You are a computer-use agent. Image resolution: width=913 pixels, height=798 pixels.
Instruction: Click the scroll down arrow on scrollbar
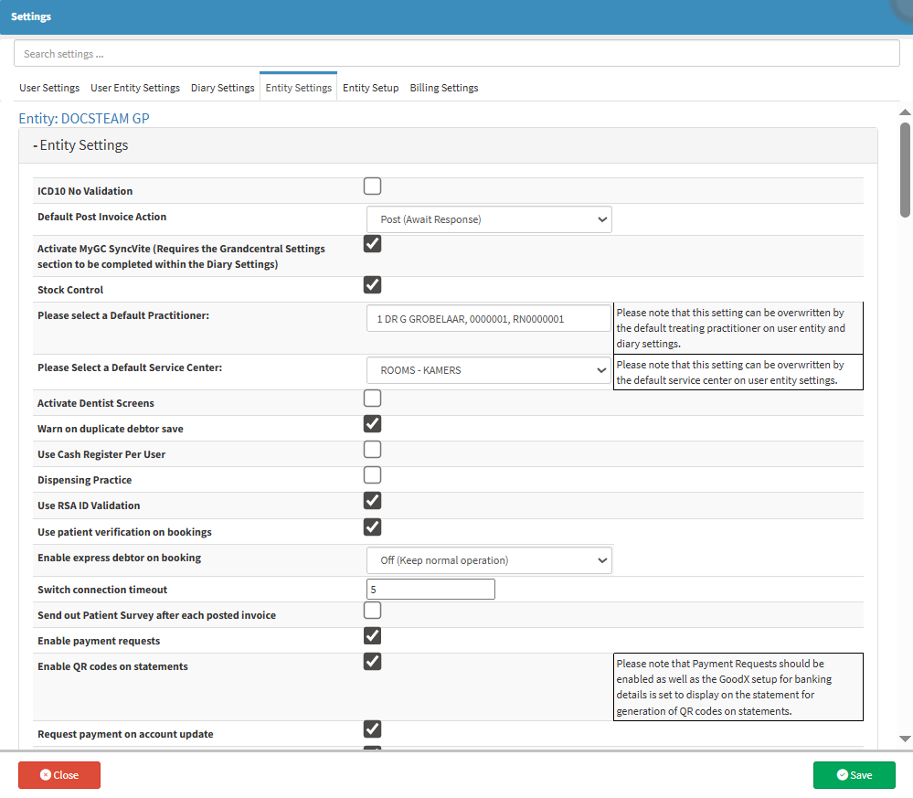[x=905, y=738]
